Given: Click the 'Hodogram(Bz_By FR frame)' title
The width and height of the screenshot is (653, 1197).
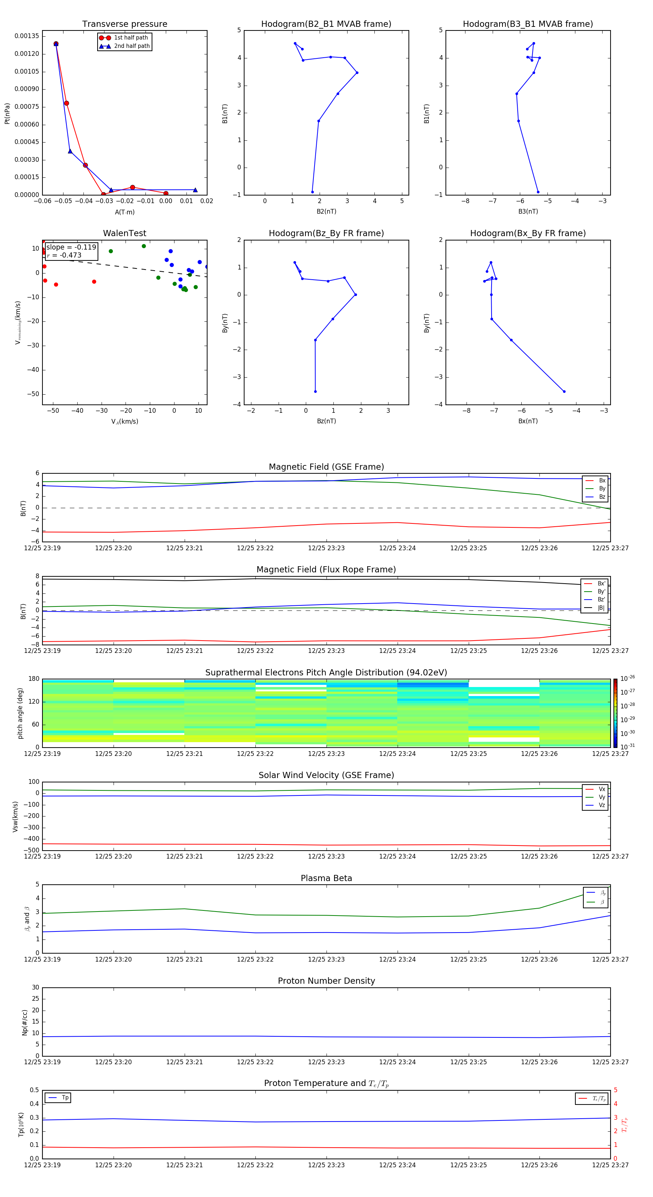Looking at the screenshot, I should (326, 233).
